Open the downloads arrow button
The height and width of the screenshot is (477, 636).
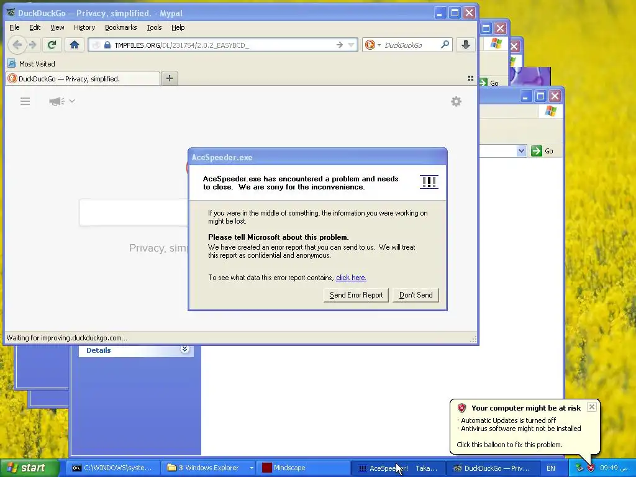[x=466, y=45]
